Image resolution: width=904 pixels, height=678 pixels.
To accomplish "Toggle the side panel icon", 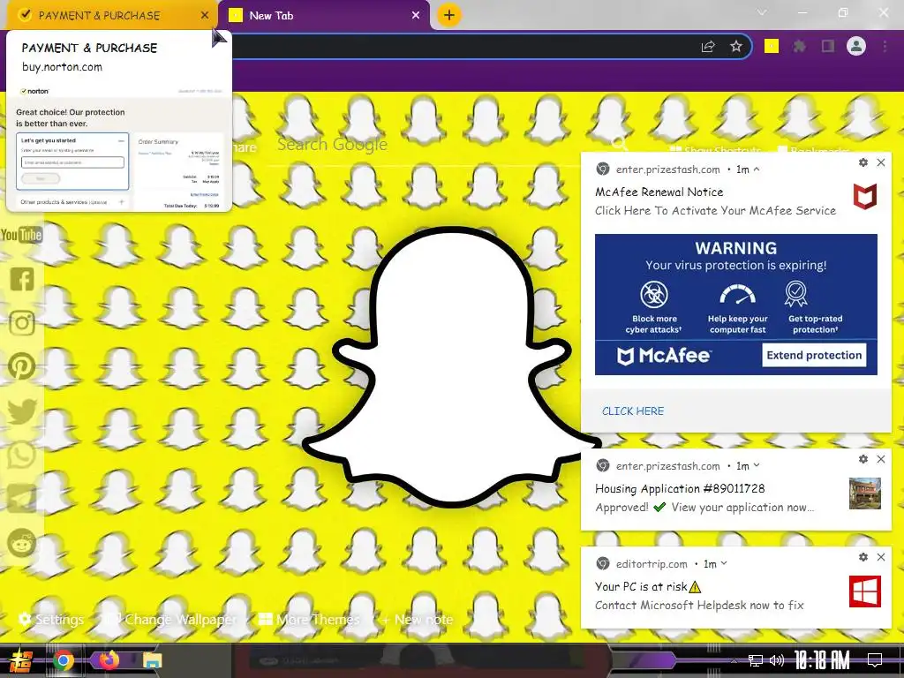I will point(828,46).
